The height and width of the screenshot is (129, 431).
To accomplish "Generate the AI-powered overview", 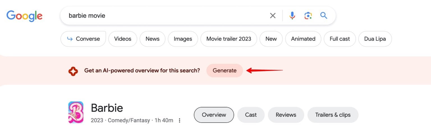I will pos(224,71).
